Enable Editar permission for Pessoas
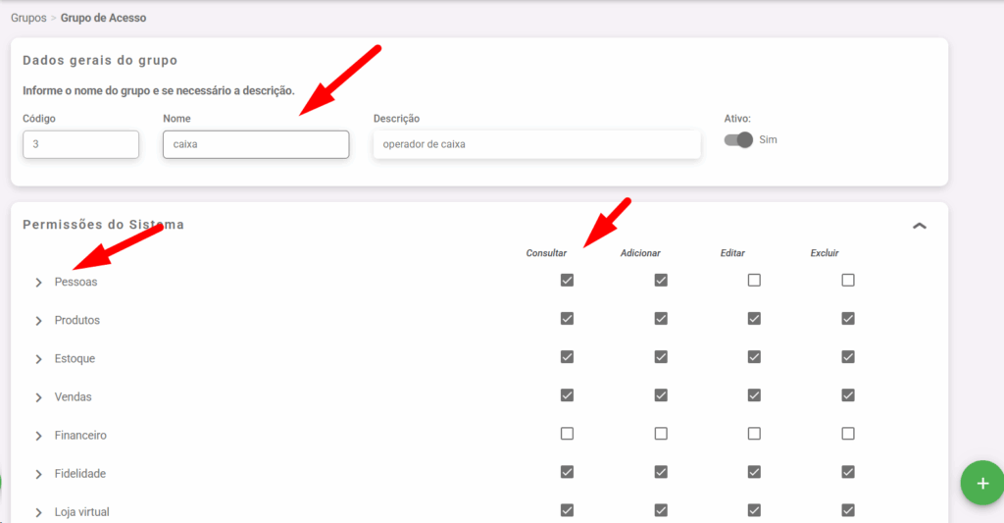Viewport: 1004px width, 523px height. pyautogui.click(x=754, y=281)
